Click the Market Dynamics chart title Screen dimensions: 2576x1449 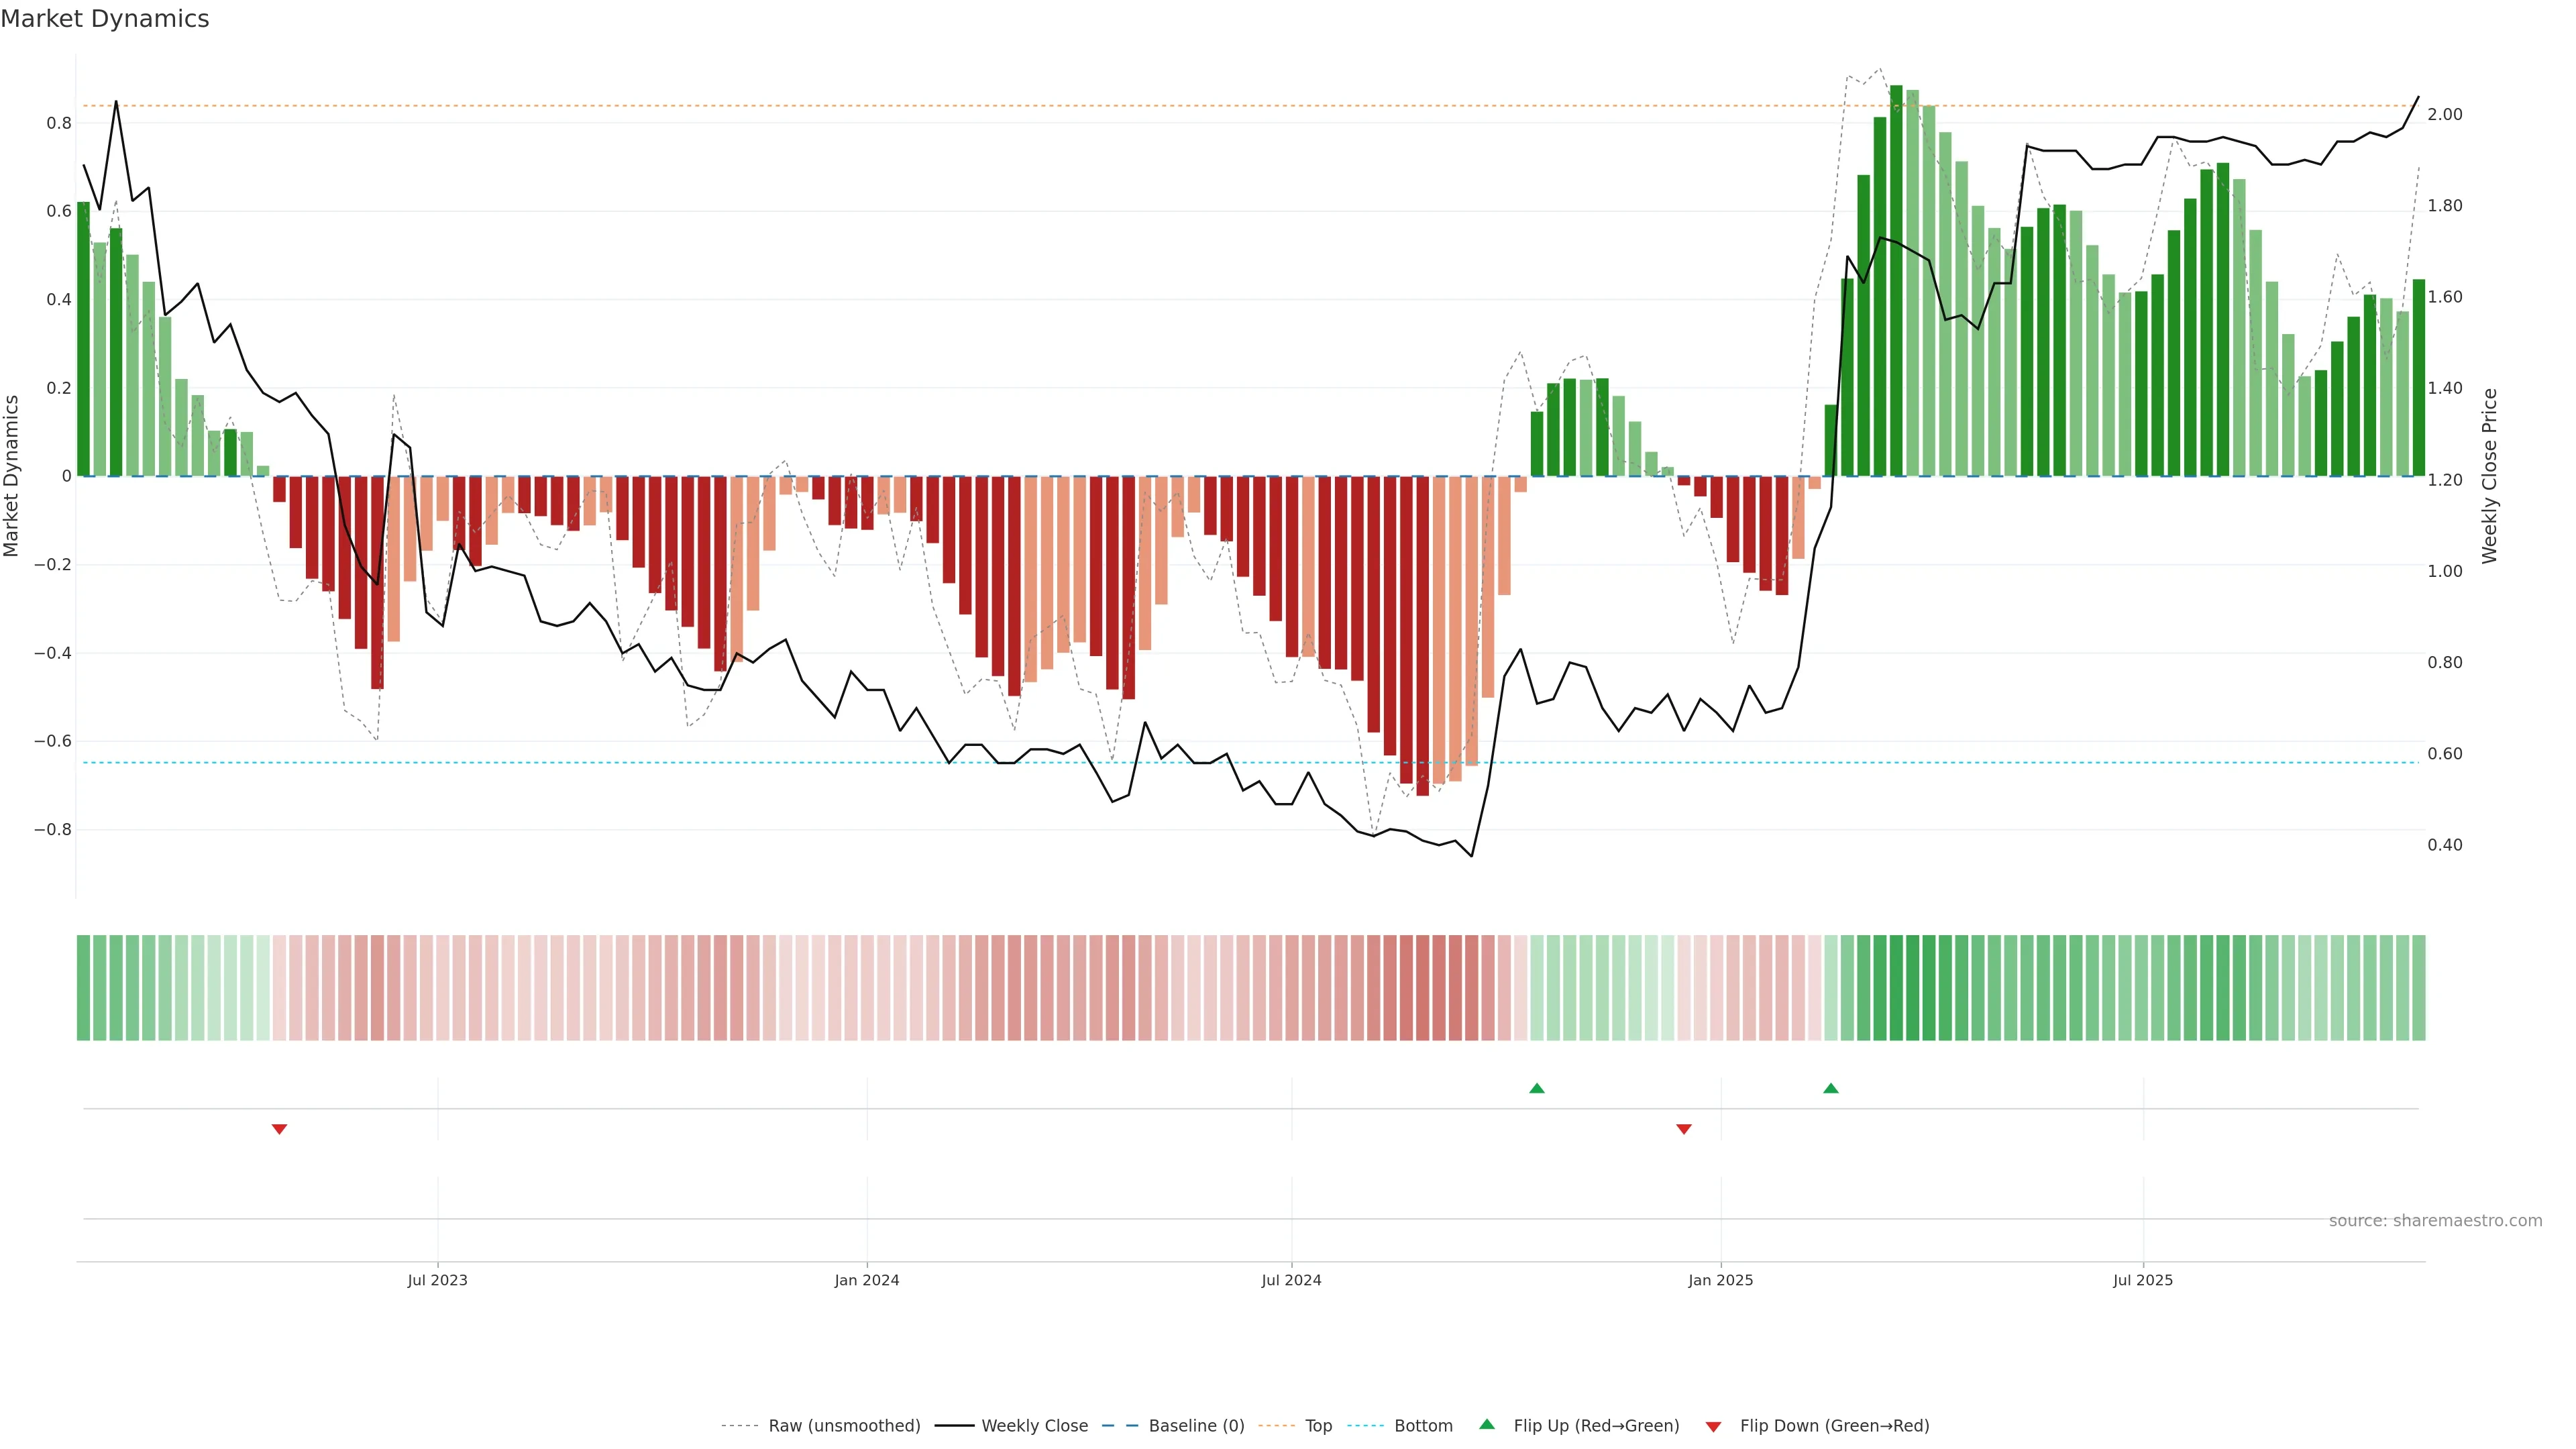pyautogui.click(x=105, y=19)
